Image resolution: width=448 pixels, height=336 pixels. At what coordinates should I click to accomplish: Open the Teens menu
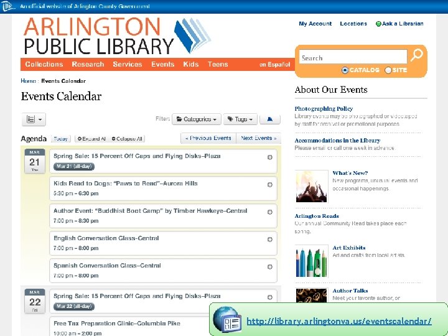(218, 64)
